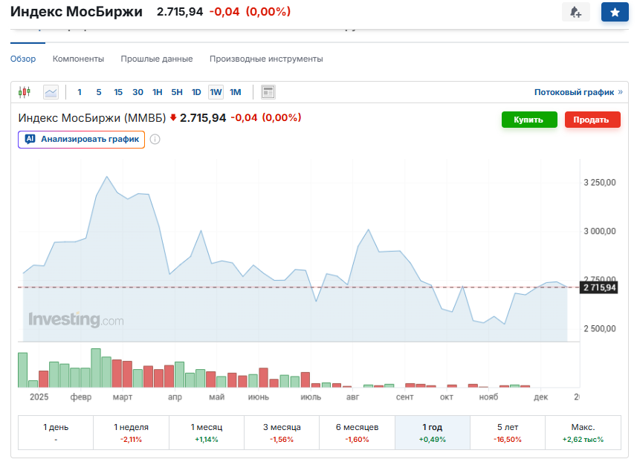This screenshot has height=459, width=637.
Task: Select the 1 месяц period
Action: (x=207, y=432)
